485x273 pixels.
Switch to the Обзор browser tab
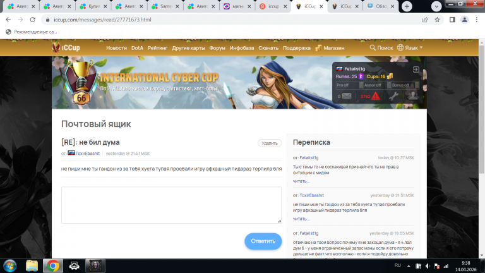click(380, 6)
